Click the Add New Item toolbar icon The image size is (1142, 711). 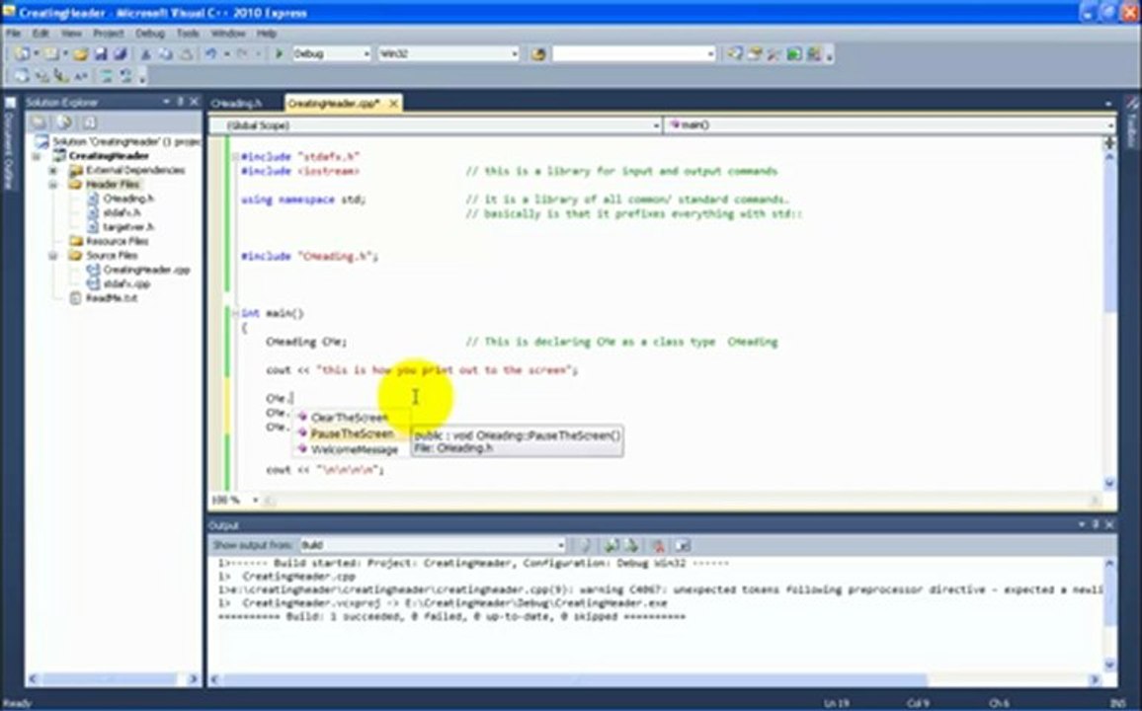51,54
